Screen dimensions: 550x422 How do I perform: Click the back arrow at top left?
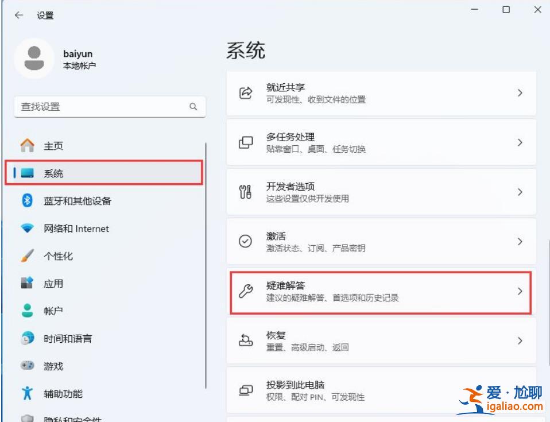click(19, 16)
